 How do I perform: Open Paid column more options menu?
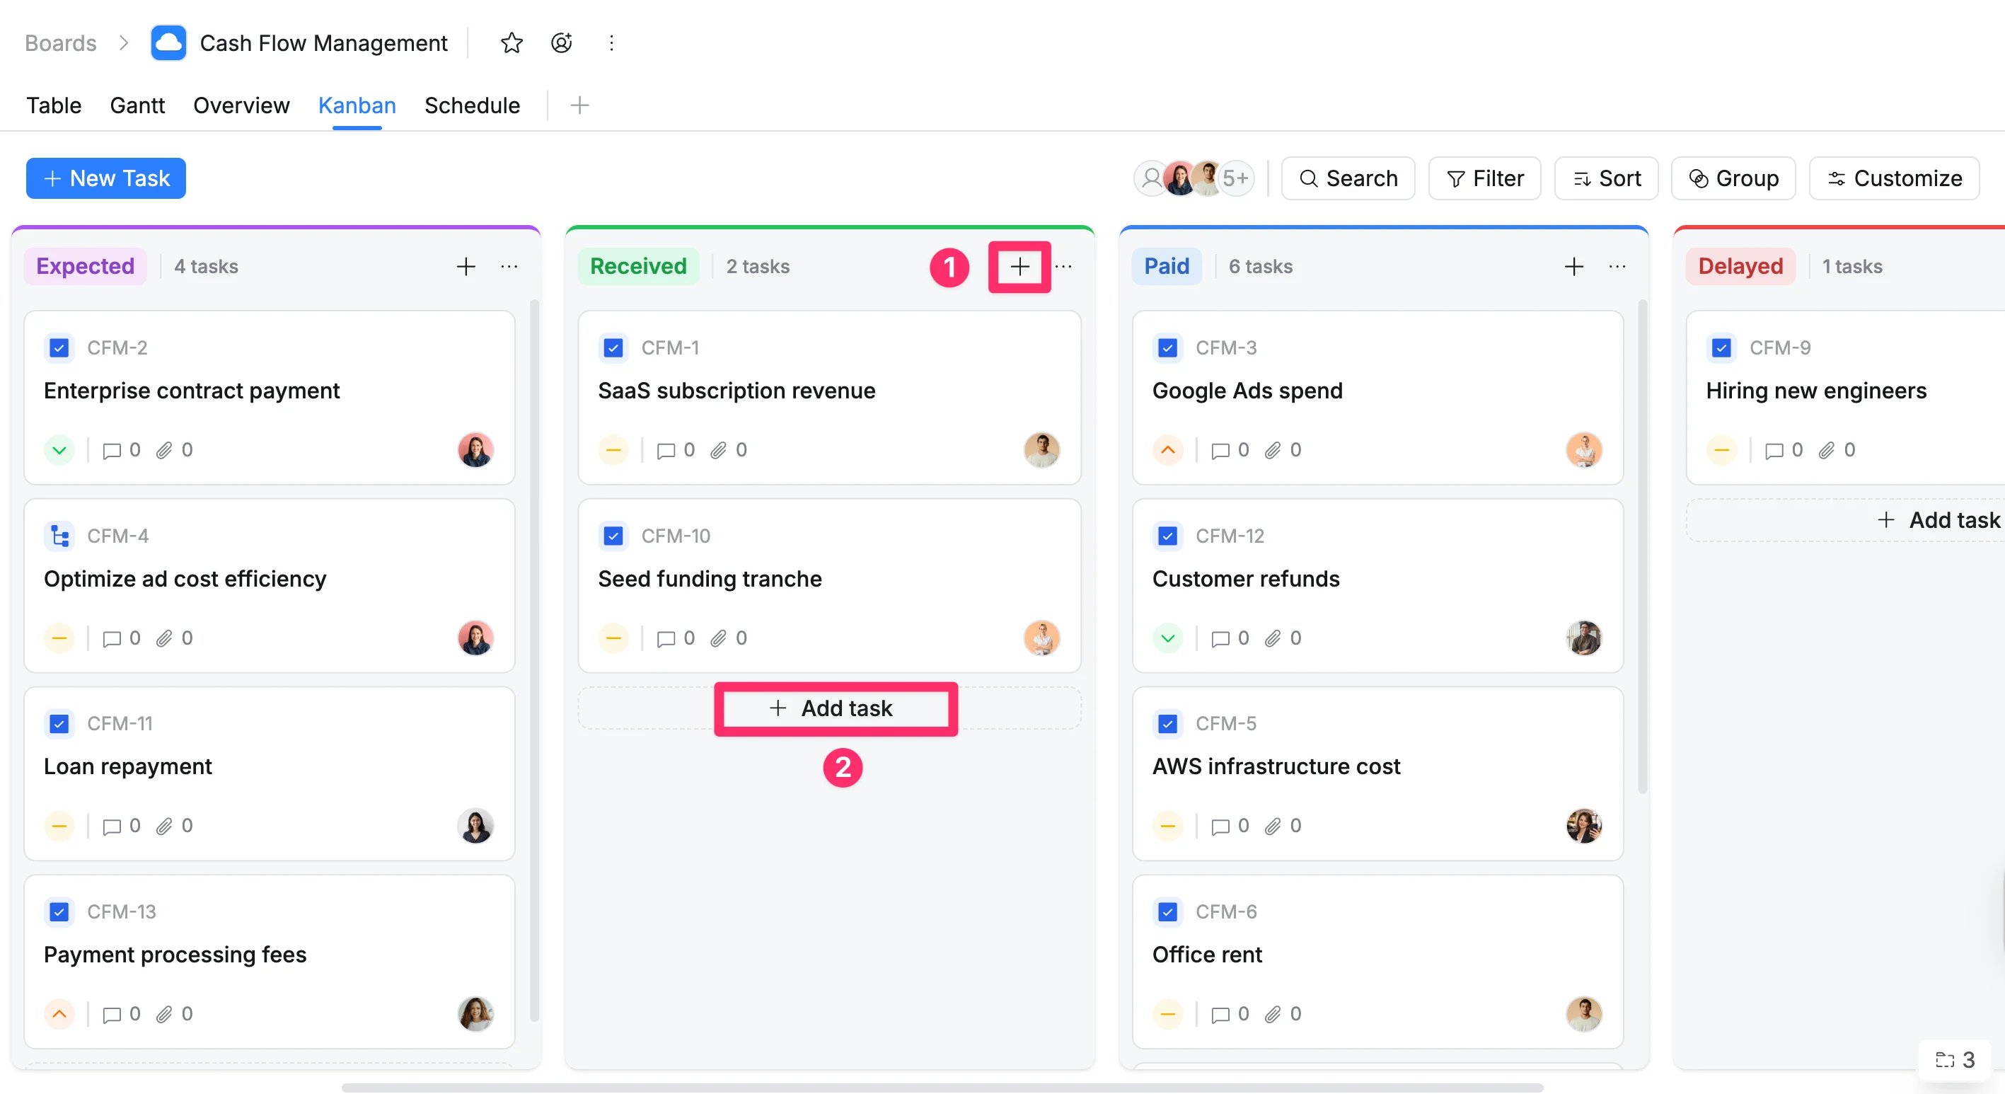(1617, 266)
